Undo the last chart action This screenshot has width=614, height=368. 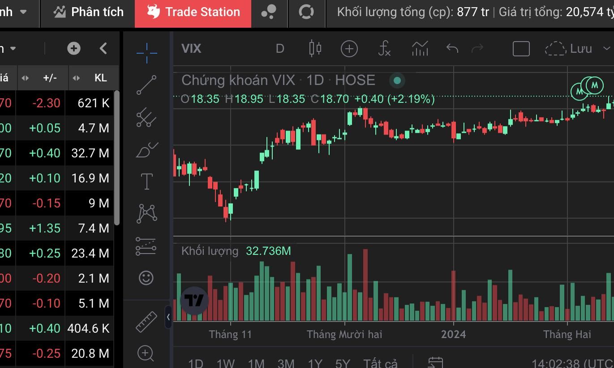pyautogui.click(x=452, y=48)
